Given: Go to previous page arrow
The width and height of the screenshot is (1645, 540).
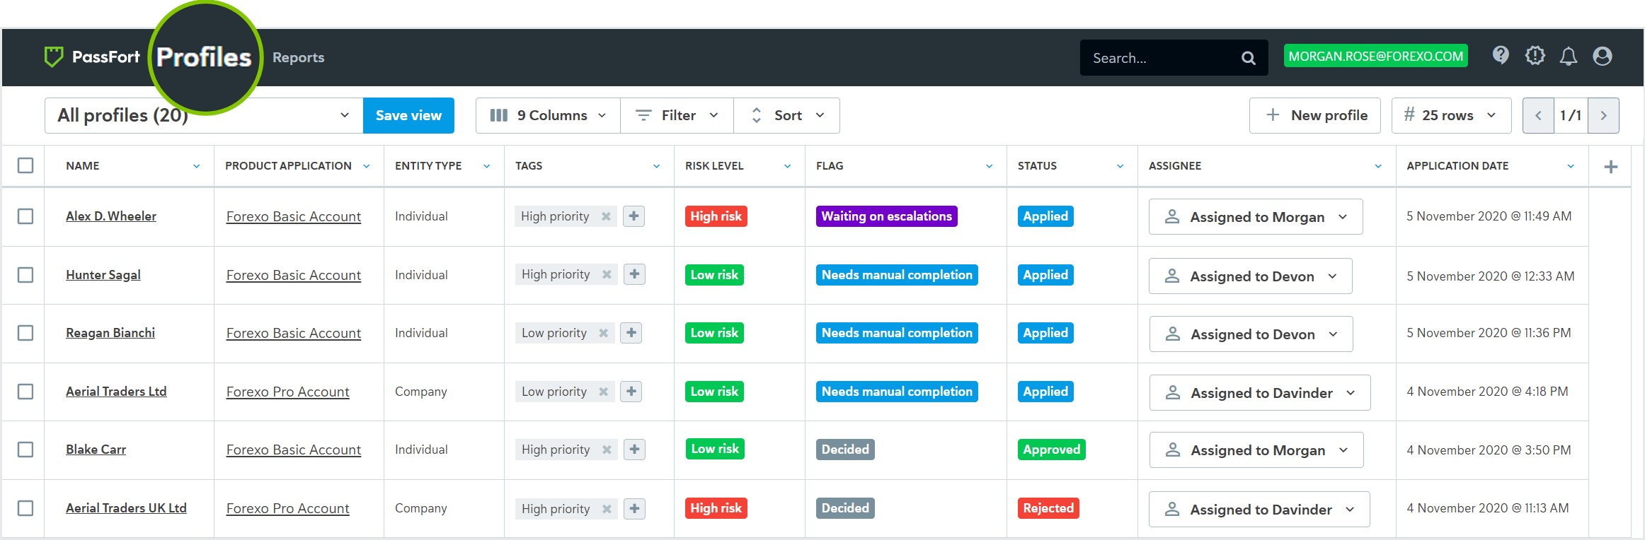Looking at the screenshot, I should point(1538,115).
